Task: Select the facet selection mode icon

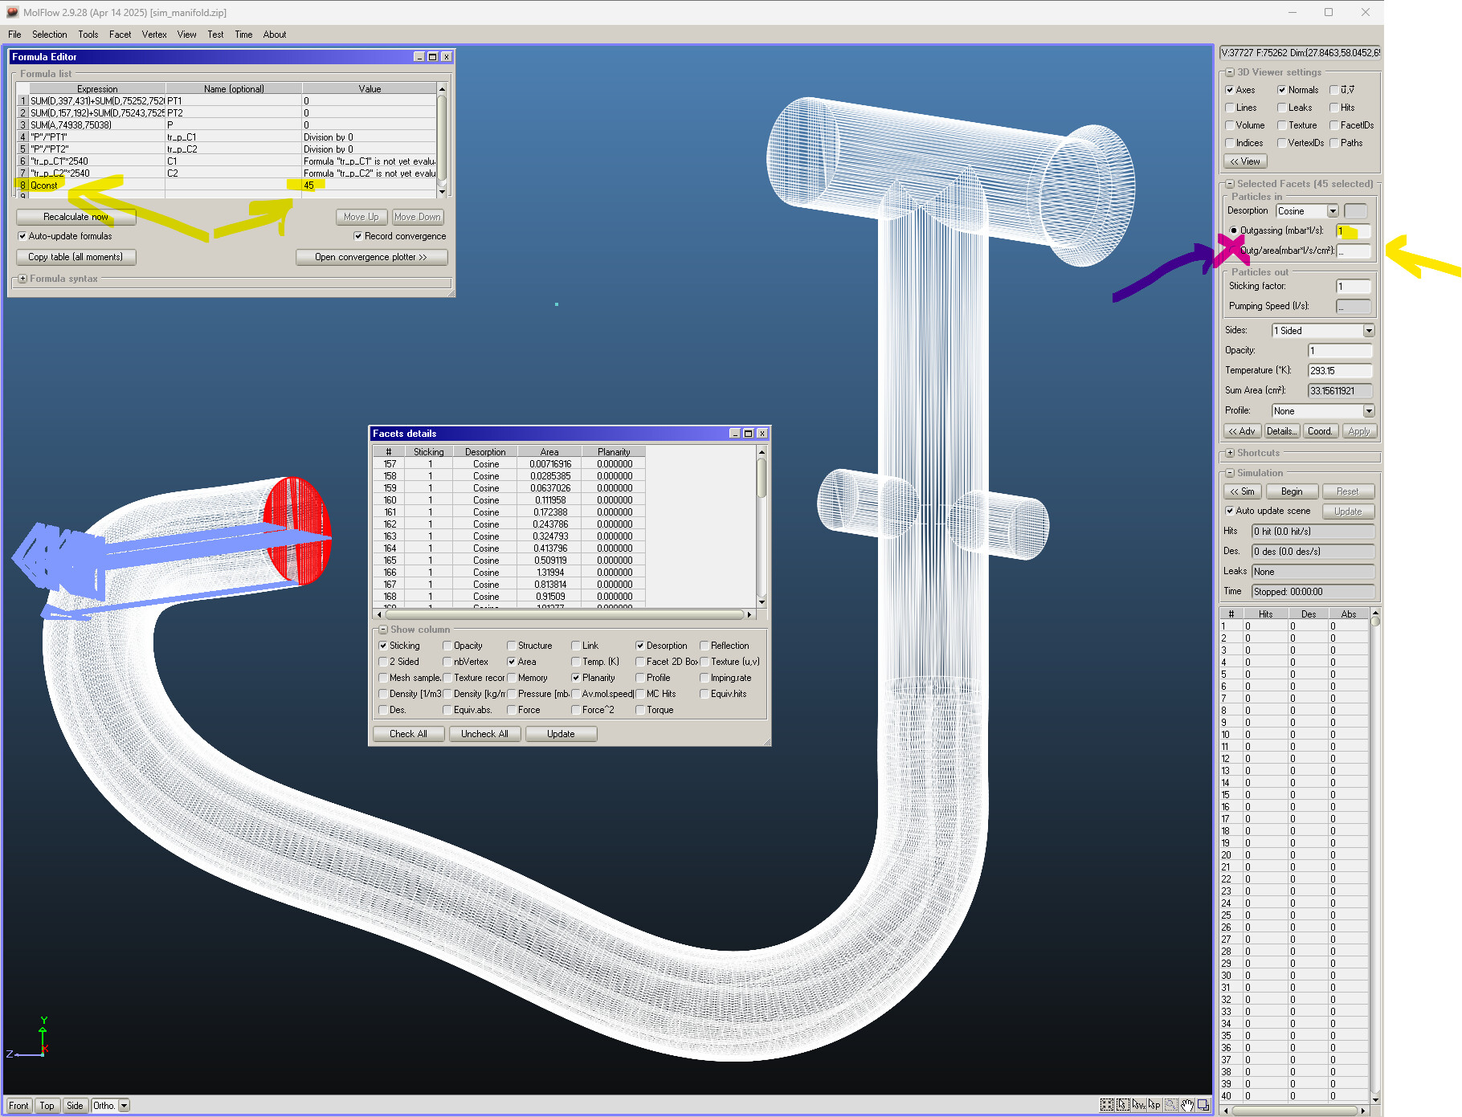Action: tap(1123, 1105)
